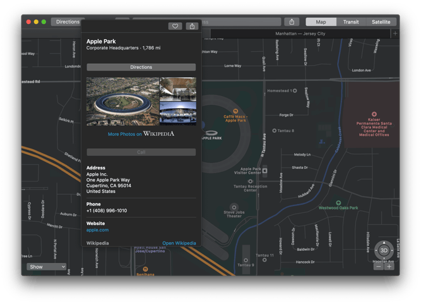This screenshot has width=421, height=304.
Task: Select the Homestead 1 marker
Action: tap(295, 91)
